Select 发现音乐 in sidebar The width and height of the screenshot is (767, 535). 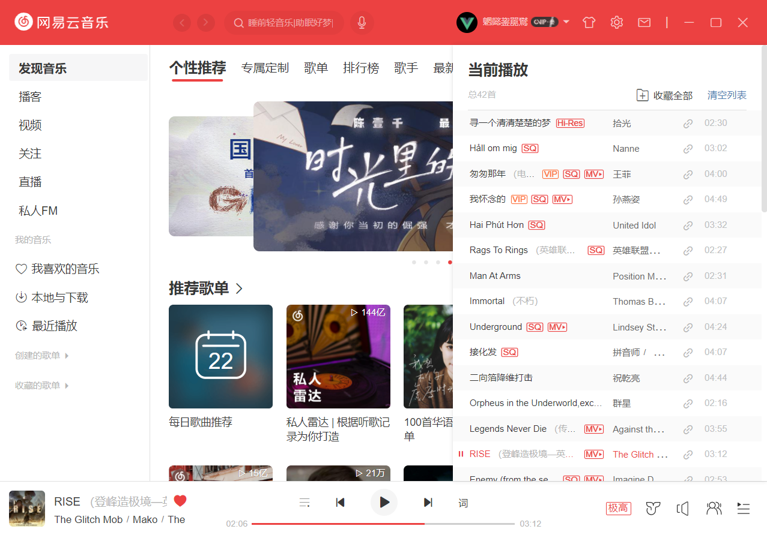tap(78, 68)
